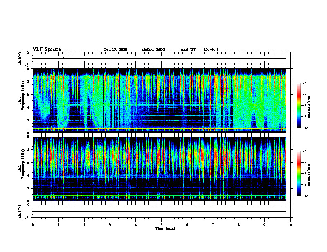Click the time axis tick label "1"
The width and height of the screenshot is (327, 252).
click(58, 225)
